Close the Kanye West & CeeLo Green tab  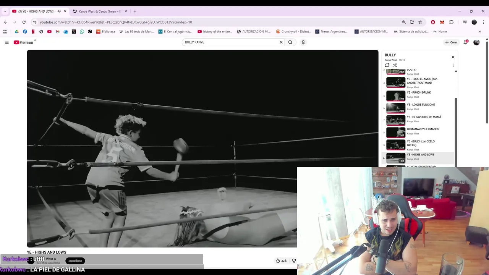pos(126,11)
